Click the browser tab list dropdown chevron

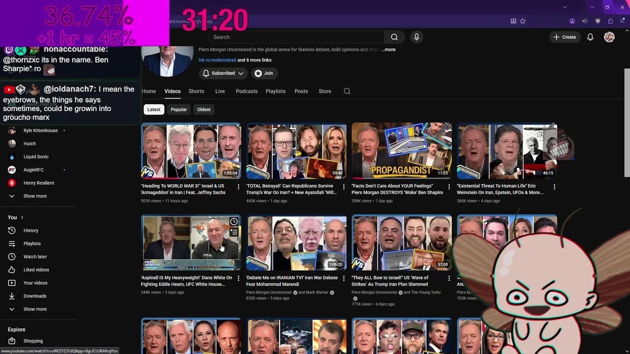coord(565,7)
